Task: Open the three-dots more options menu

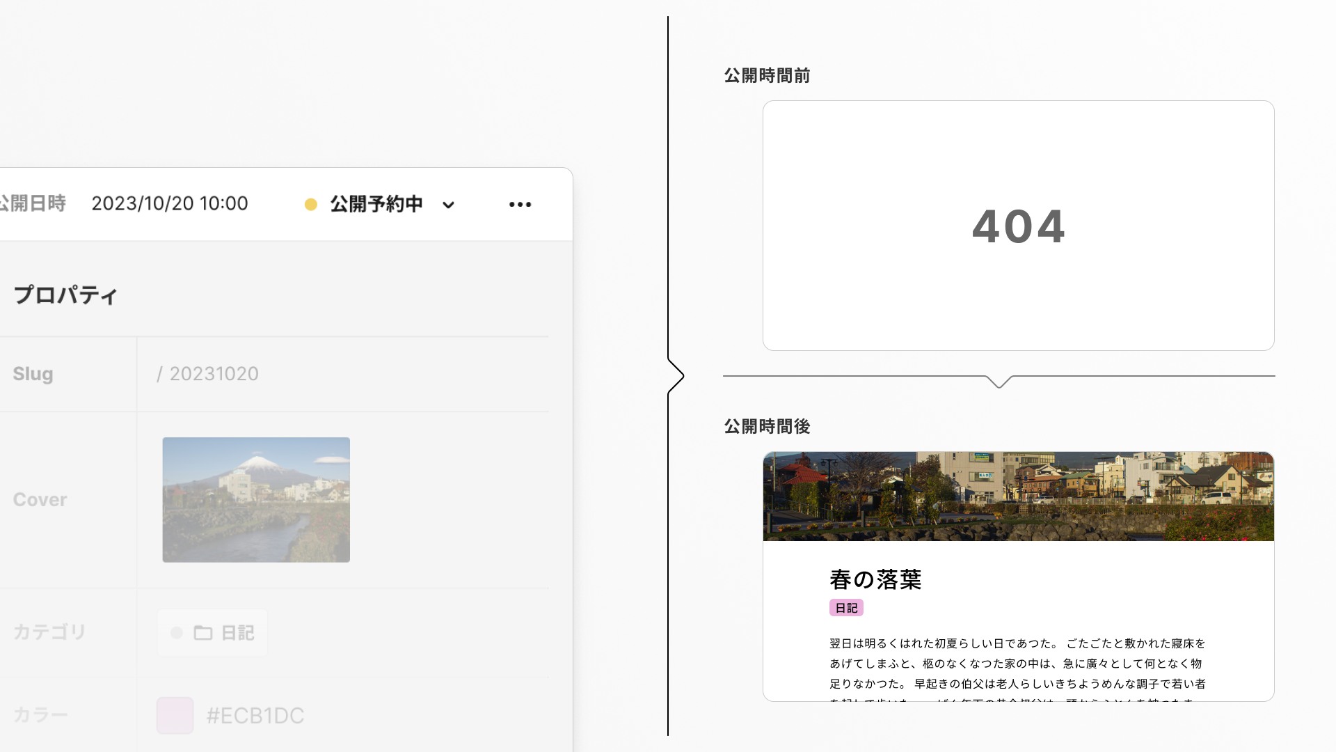Action: [520, 204]
